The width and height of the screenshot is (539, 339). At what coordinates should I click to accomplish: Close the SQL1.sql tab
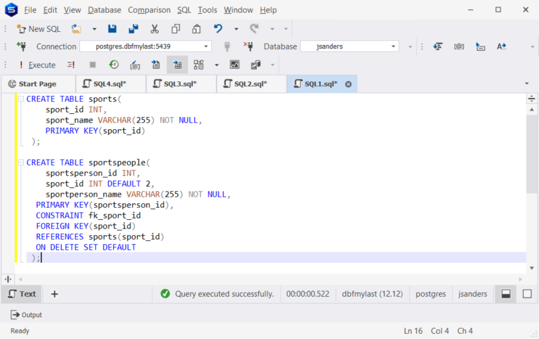point(348,84)
